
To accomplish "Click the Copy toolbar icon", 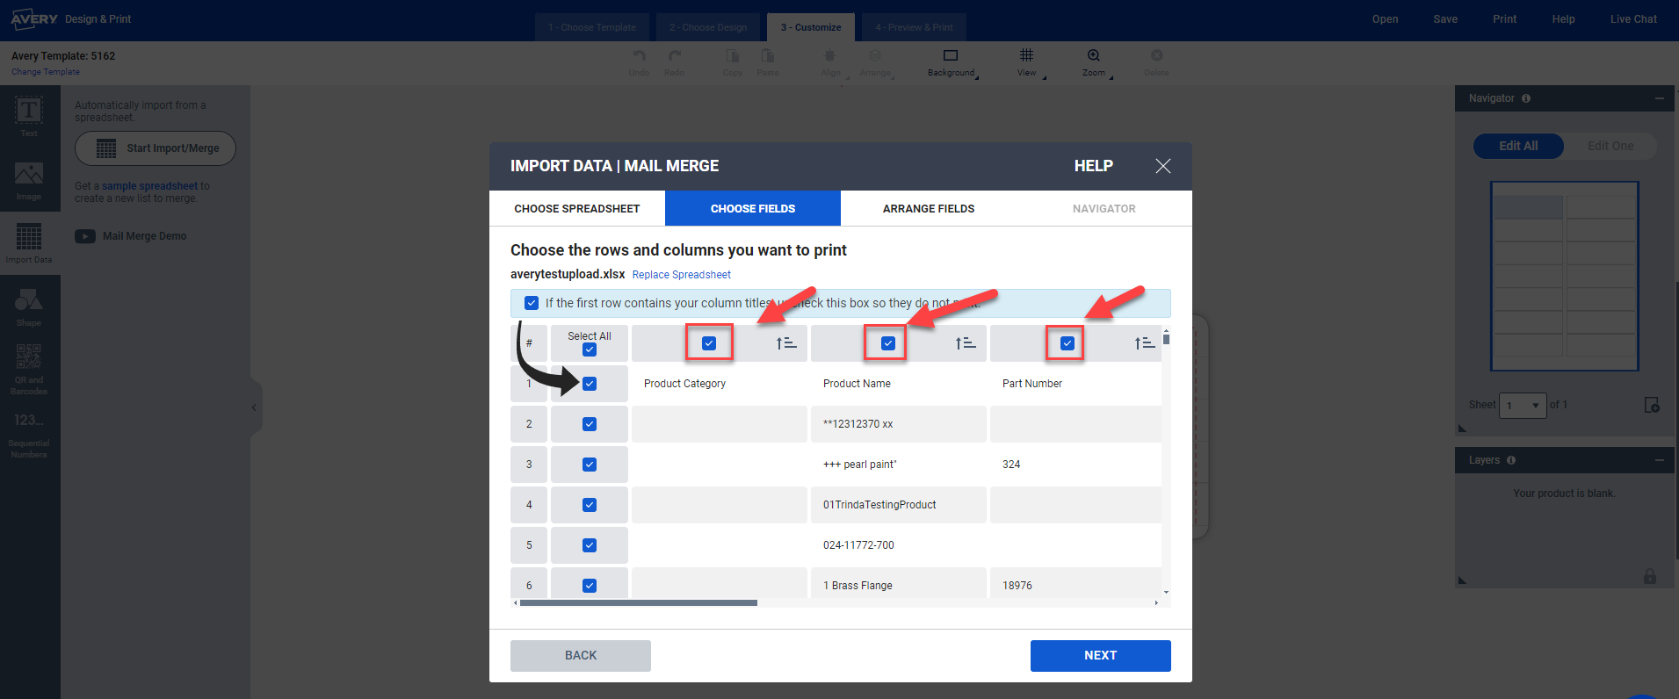I will [x=733, y=61].
